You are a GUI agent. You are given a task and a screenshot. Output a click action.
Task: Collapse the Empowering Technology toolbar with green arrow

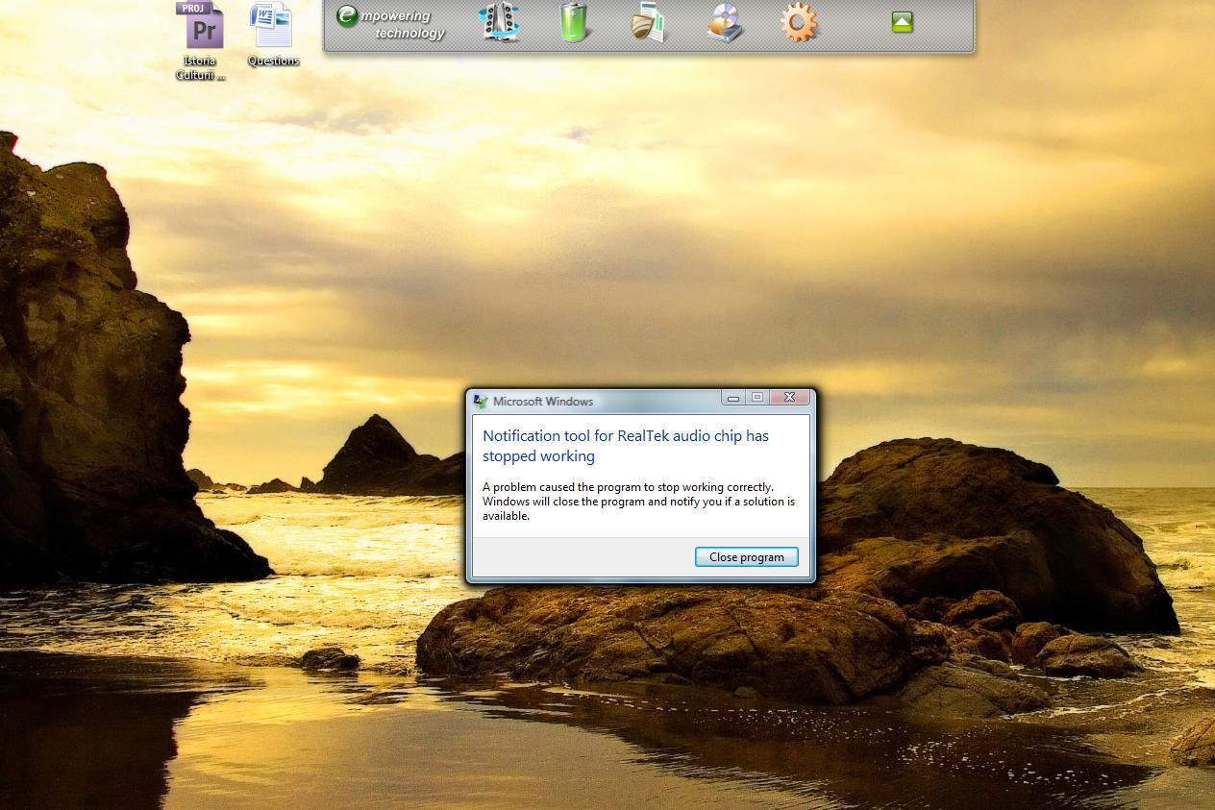point(902,22)
